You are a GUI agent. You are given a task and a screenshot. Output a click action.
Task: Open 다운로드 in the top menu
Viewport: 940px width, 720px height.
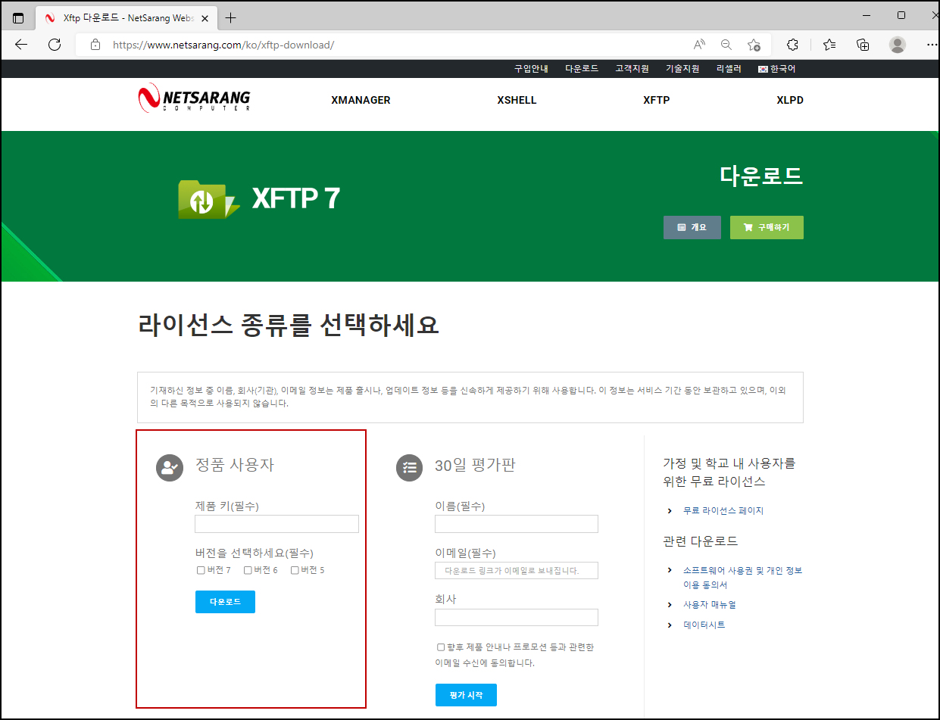click(582, 69)
